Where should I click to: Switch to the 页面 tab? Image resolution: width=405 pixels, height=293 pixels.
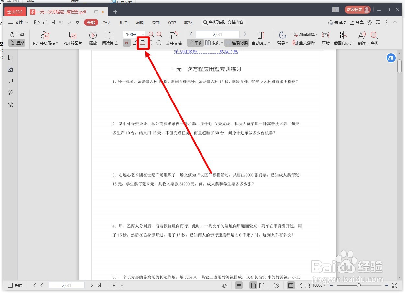point(156,22)
